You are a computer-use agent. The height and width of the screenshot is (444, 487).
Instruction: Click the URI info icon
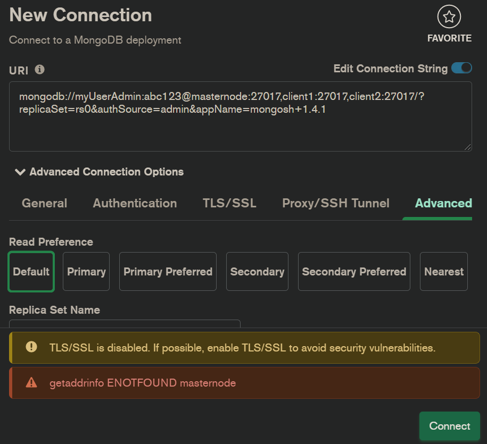(x=39, y=70)
